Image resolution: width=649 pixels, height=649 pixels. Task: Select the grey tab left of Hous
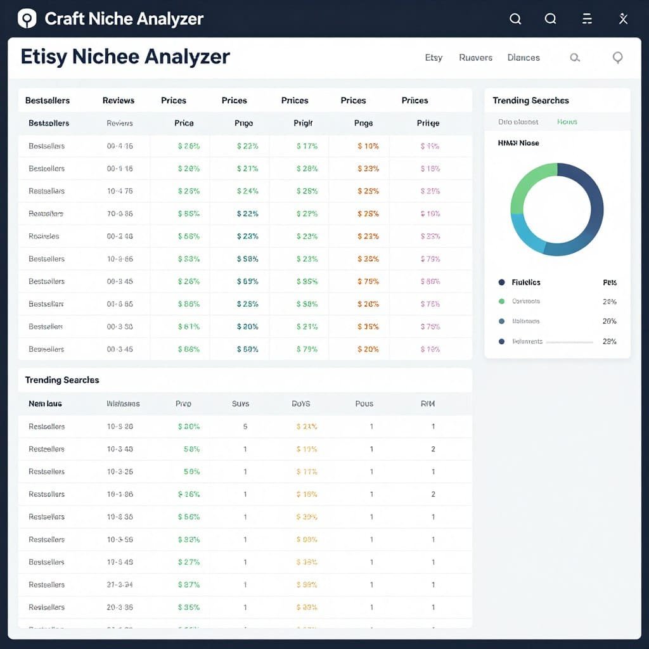(518, 122)
